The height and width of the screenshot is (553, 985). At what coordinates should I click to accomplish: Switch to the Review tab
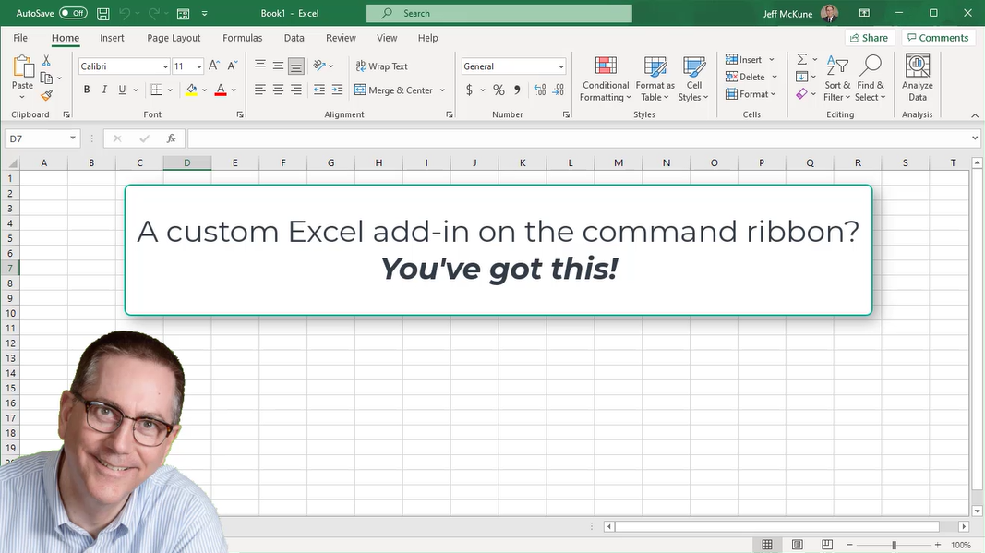342,38
